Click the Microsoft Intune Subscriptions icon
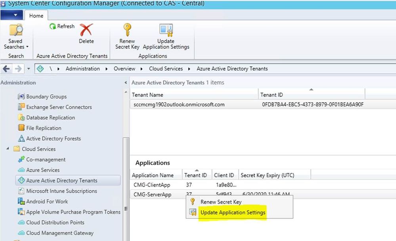The height and width of the screenshot is (241, 396). [21, 191]
